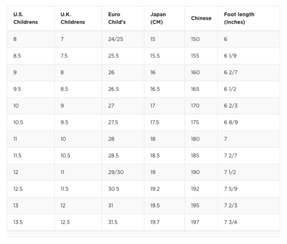Click the foot length 7 3/4 cell

(249, 222)
